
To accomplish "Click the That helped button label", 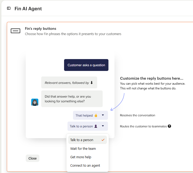I will tap(84, 115).
